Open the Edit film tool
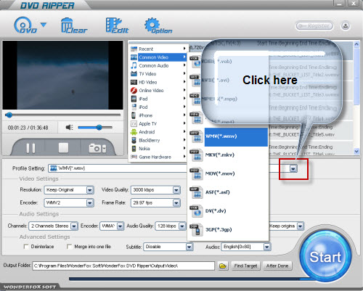Image resolution: width=363 pixels, height=291 pixels. (117, 25)
